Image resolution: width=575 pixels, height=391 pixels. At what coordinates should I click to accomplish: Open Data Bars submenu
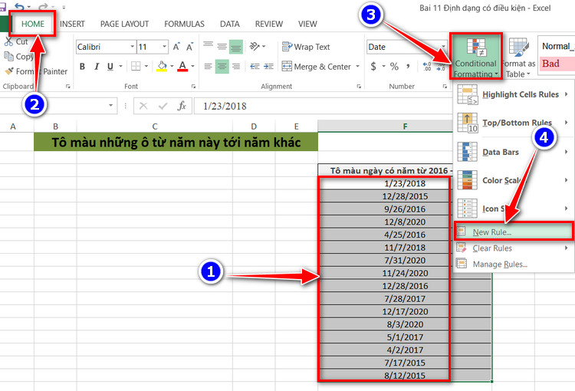pyautogui.click(x=514, y=152)
